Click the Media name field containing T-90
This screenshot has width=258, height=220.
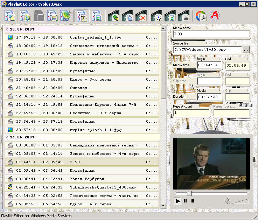[x=211, y=34]
